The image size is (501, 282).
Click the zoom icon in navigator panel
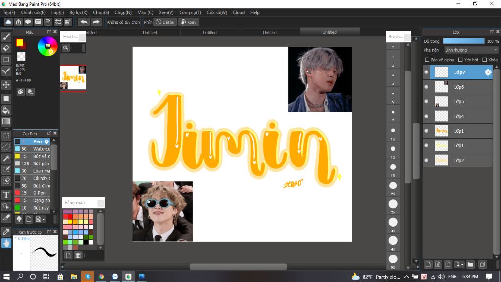pos(66,47)
